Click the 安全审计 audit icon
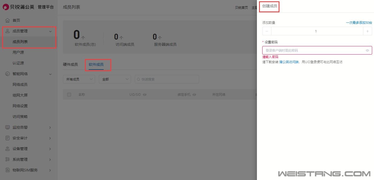This screenshot has height=180, width=374. point(8,138)
